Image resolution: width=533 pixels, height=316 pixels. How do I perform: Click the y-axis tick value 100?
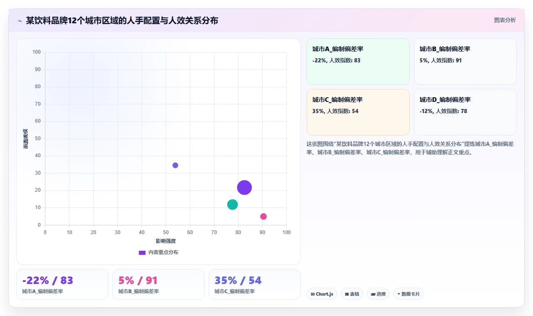point(37,52)
